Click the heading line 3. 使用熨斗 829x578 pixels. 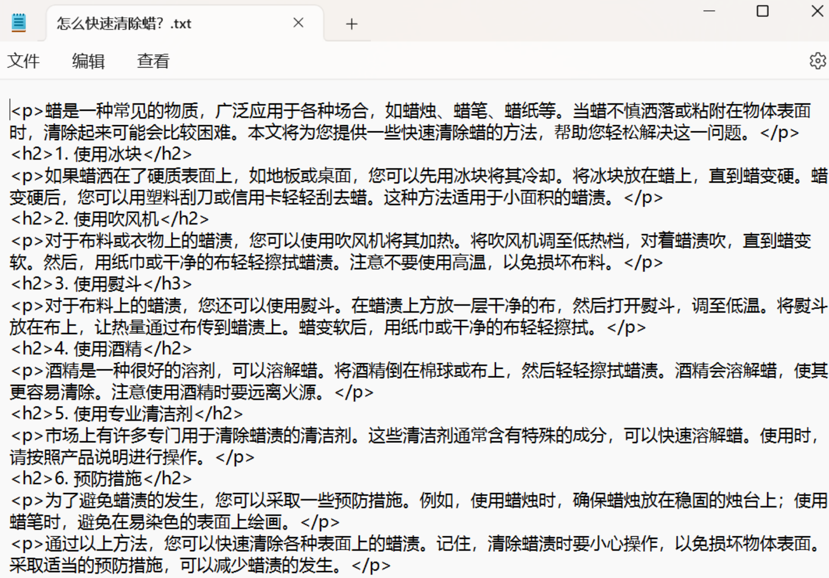[x=101, y=284]
